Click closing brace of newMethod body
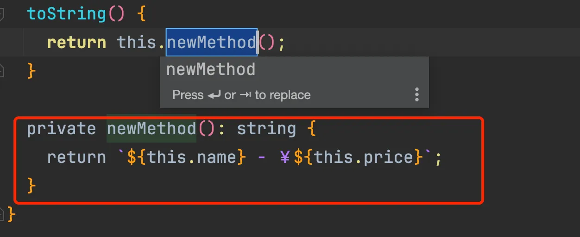This screenshot has height=237, width=580. pos(32,186)
